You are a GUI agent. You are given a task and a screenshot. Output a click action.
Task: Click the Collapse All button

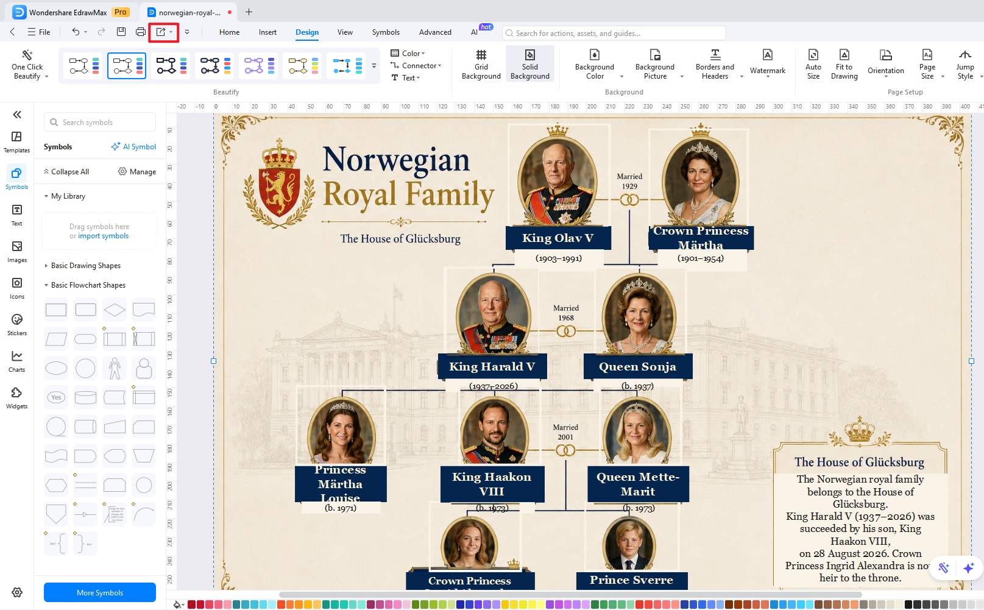66,172
